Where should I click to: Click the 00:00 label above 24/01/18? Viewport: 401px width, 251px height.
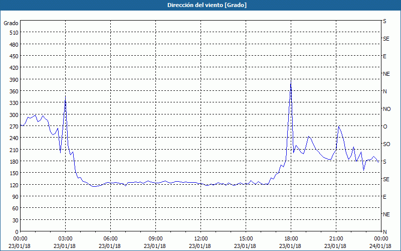pos(380,239)
